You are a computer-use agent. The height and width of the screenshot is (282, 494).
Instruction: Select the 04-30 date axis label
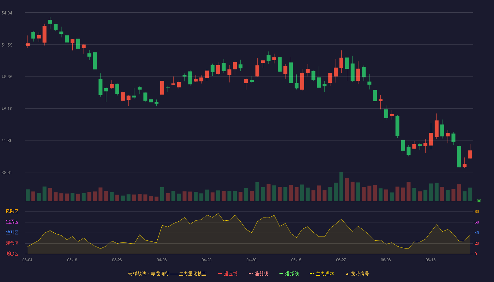point(251,260)
